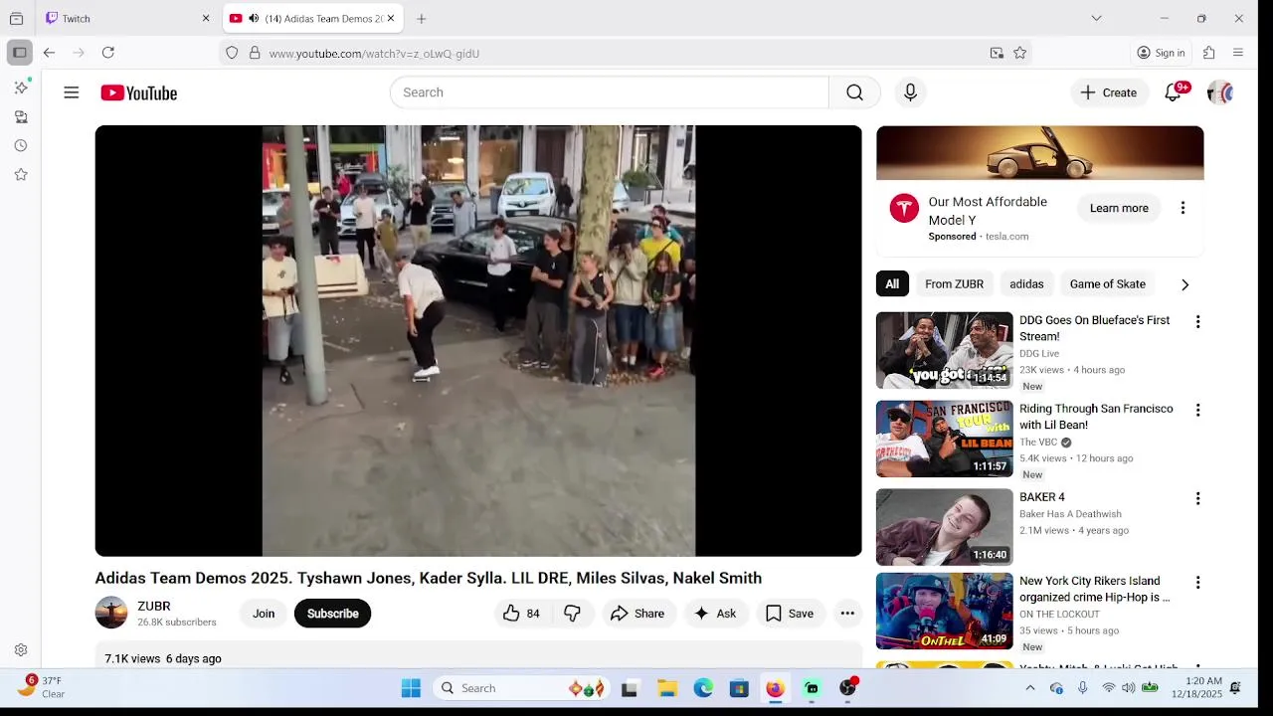
Task: Click the browser address bar URL
Action: tap(374, 54)
